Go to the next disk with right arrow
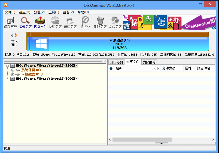219x153 pixels. (17, 35)
